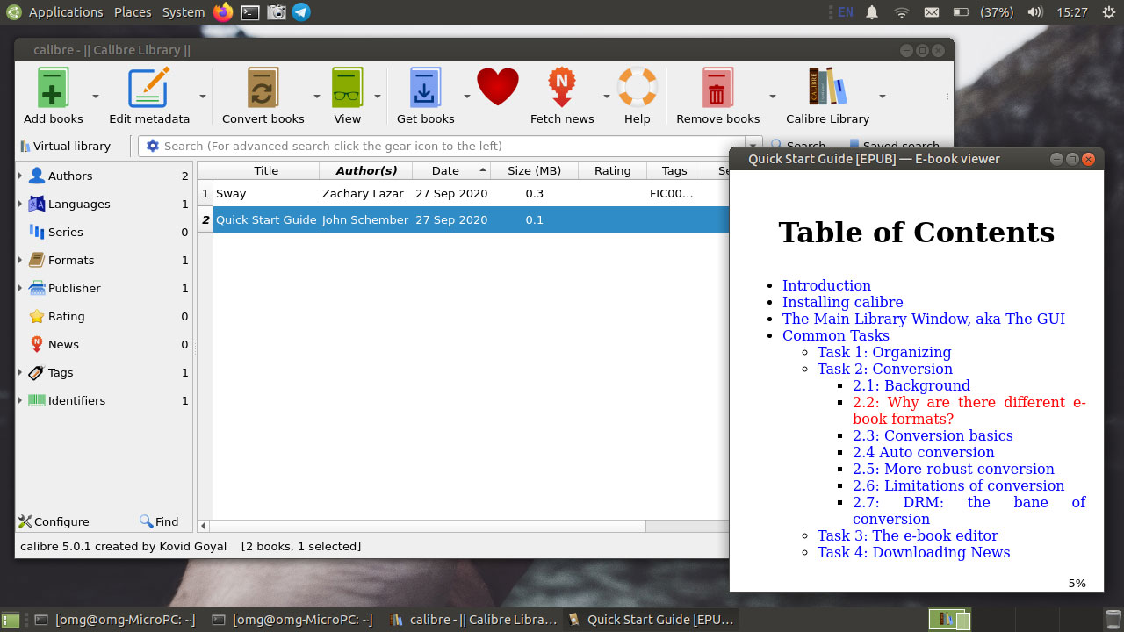Sort books by the Title column header
The height and width of the screenshot is (632, 1124).
(x=266, y=170)
